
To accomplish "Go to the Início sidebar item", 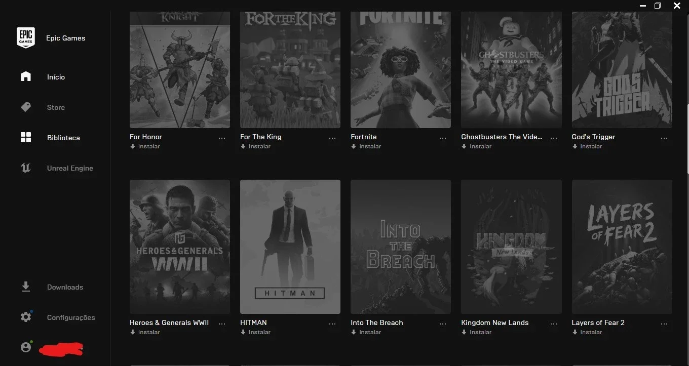I will (x=55, y=77).
